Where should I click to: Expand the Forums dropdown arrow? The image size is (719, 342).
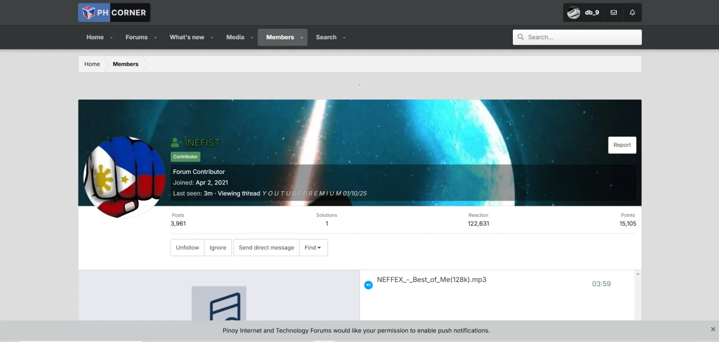(156, 38)
